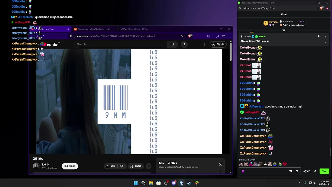Screen dimensions: 332x187
Task: Click BotRix username in pinned message
Action: (262, 37)
